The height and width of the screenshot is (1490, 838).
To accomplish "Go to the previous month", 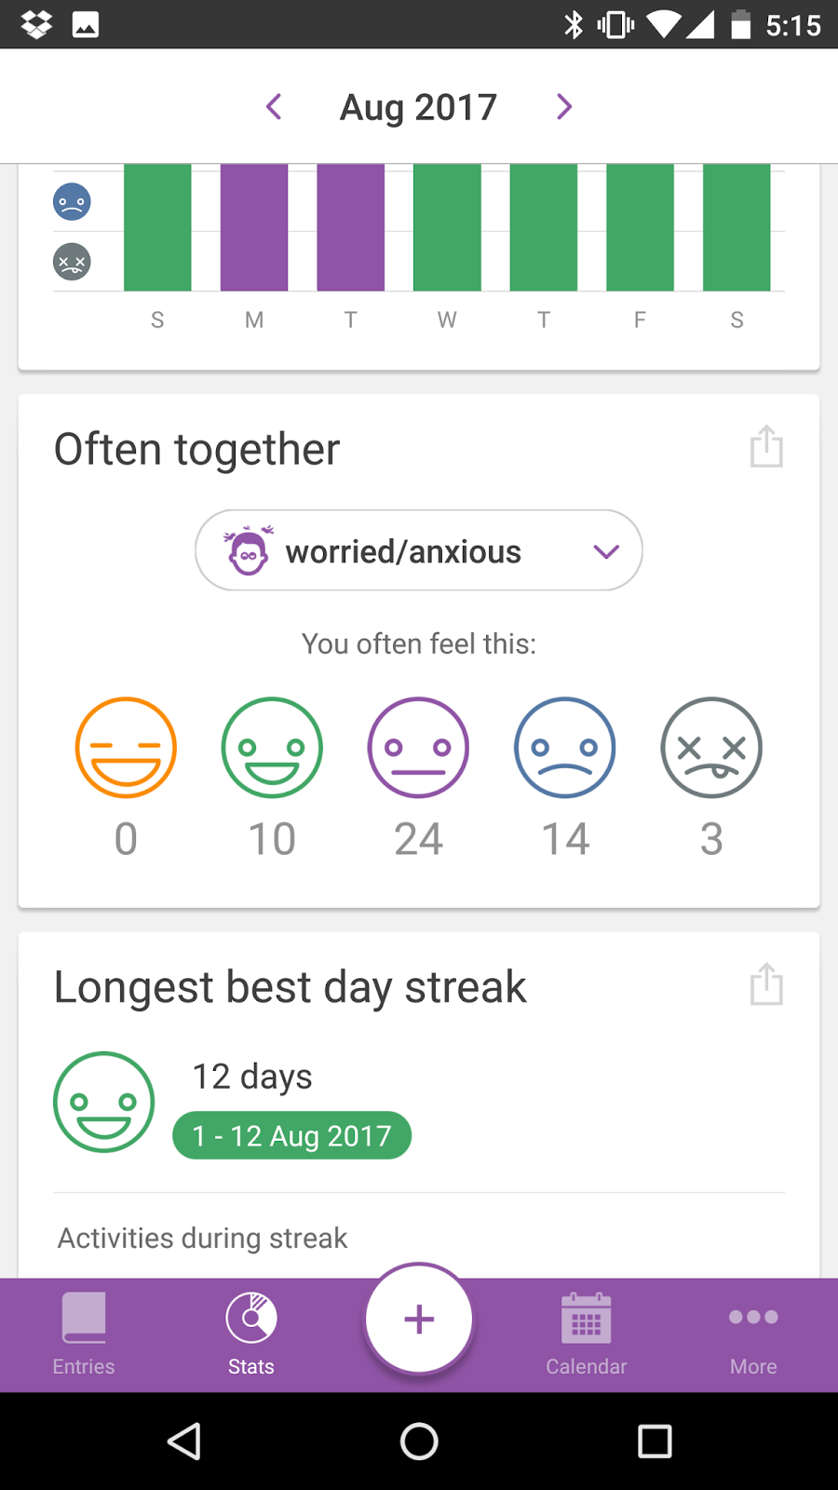I will pos(274,107).
